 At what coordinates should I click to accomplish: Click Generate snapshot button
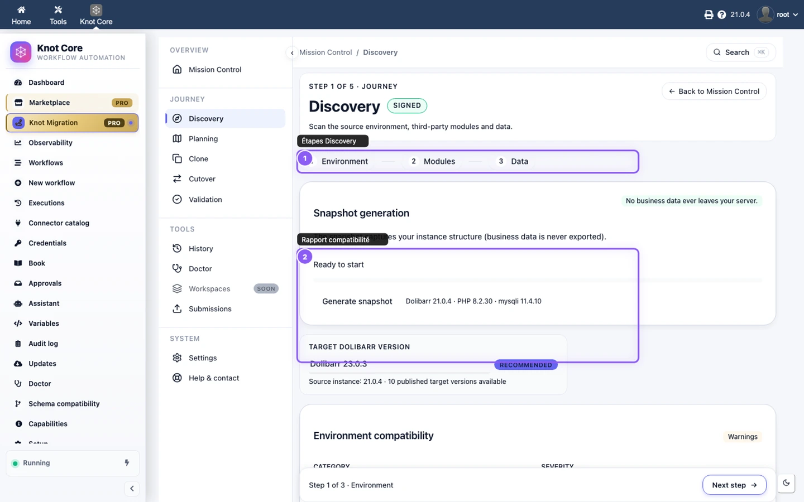[357, 301]
